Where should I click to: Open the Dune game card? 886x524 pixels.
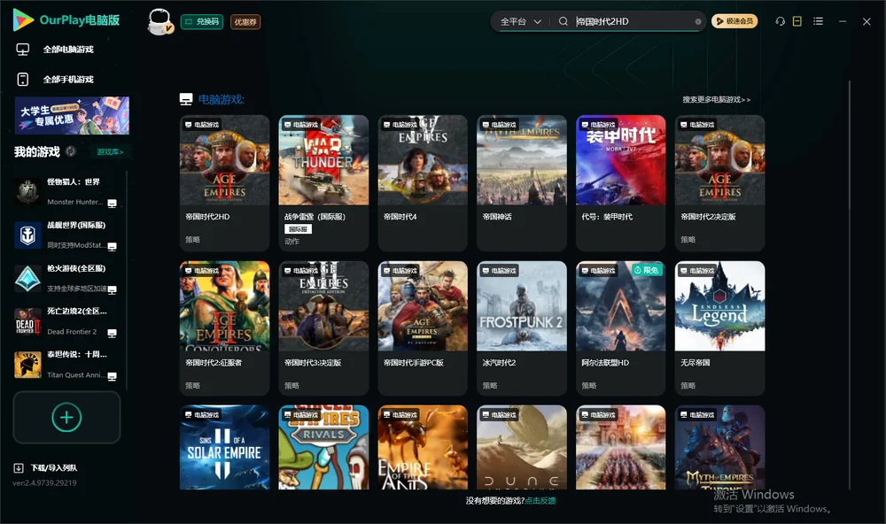(x=522, y=447)
